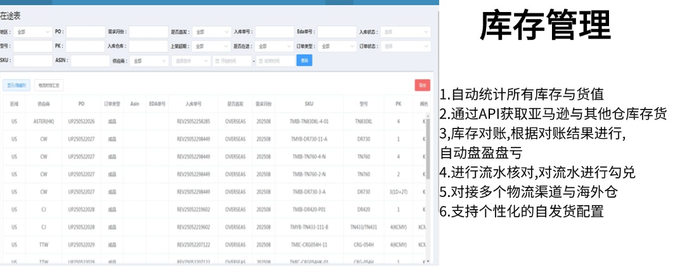Screen dimensions: 680x273
Task: Click the 入库单号 filter input field
Action: point(274,31)
